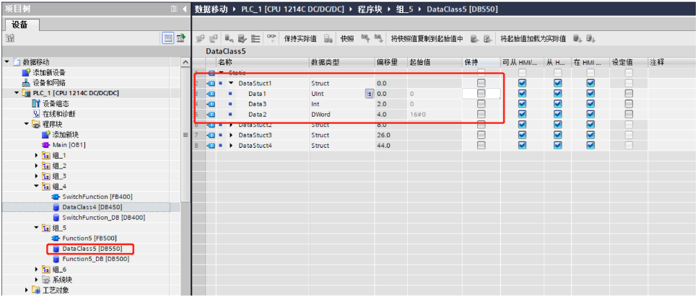Click the monitor all glasses icon
Screen dimensions: 698x297
[271, 39]
